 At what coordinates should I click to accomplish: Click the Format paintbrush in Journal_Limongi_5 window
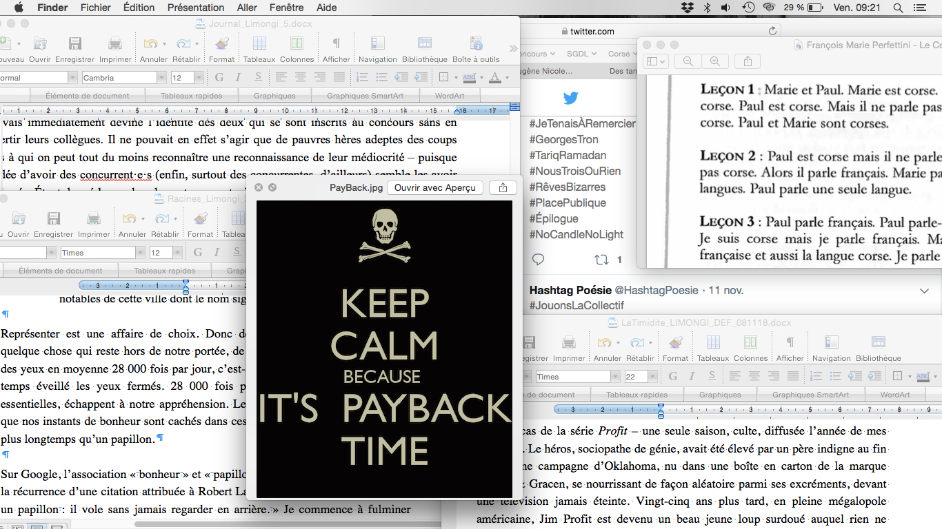pos(221,45)
